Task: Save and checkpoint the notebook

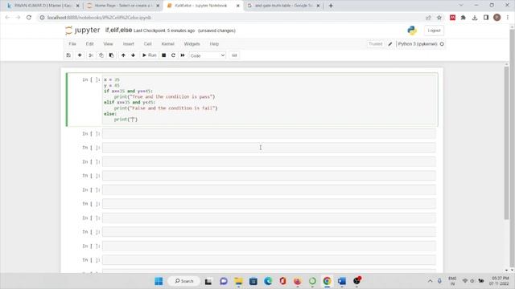Action: (x=68, y=55)
